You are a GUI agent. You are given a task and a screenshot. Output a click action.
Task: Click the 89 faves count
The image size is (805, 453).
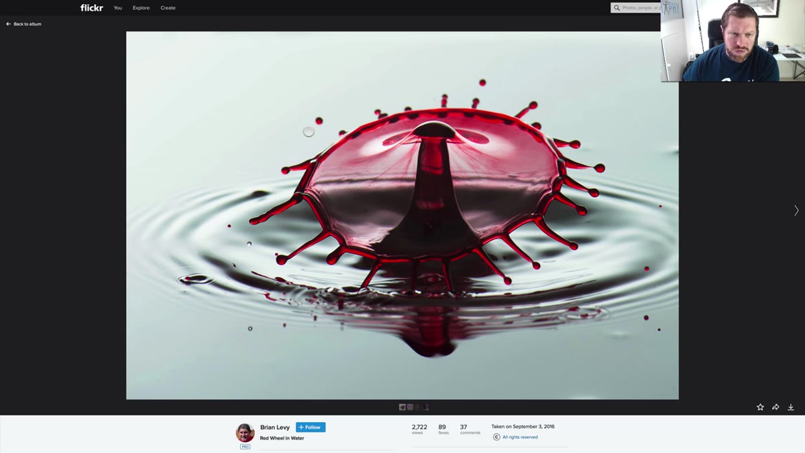[x=443, y=429]
